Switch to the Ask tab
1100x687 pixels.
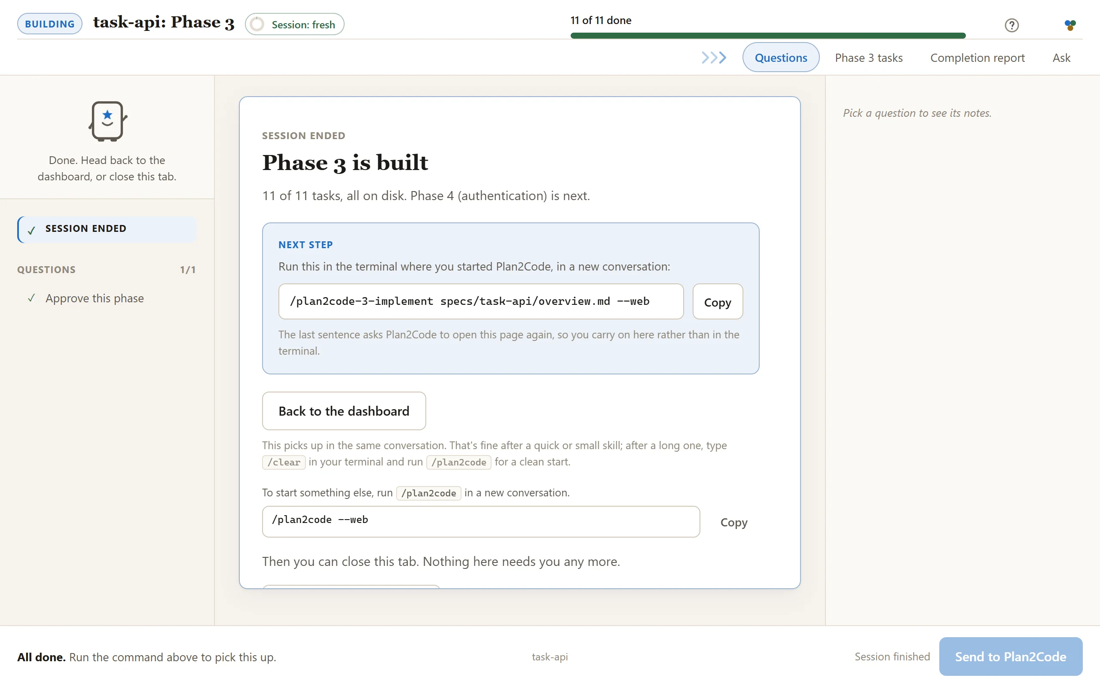point(1061,58)
